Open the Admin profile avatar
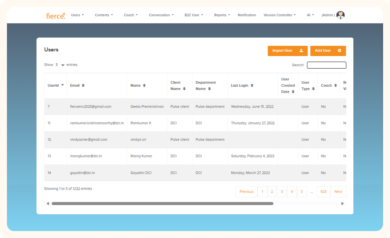Viewport: 390px width, 238px height. [x=340, y=15]
